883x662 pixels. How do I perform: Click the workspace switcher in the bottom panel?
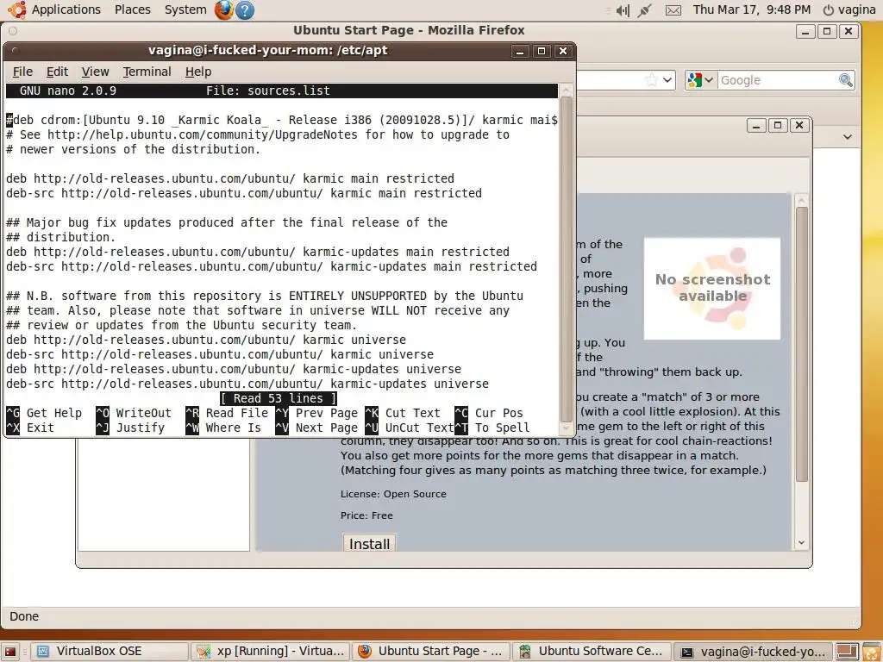pyautogui.click(x=846, y=652)
